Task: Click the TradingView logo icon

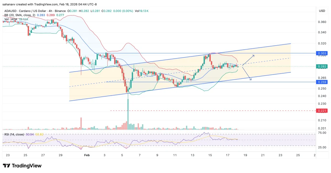Action: (x=6, y=166)
